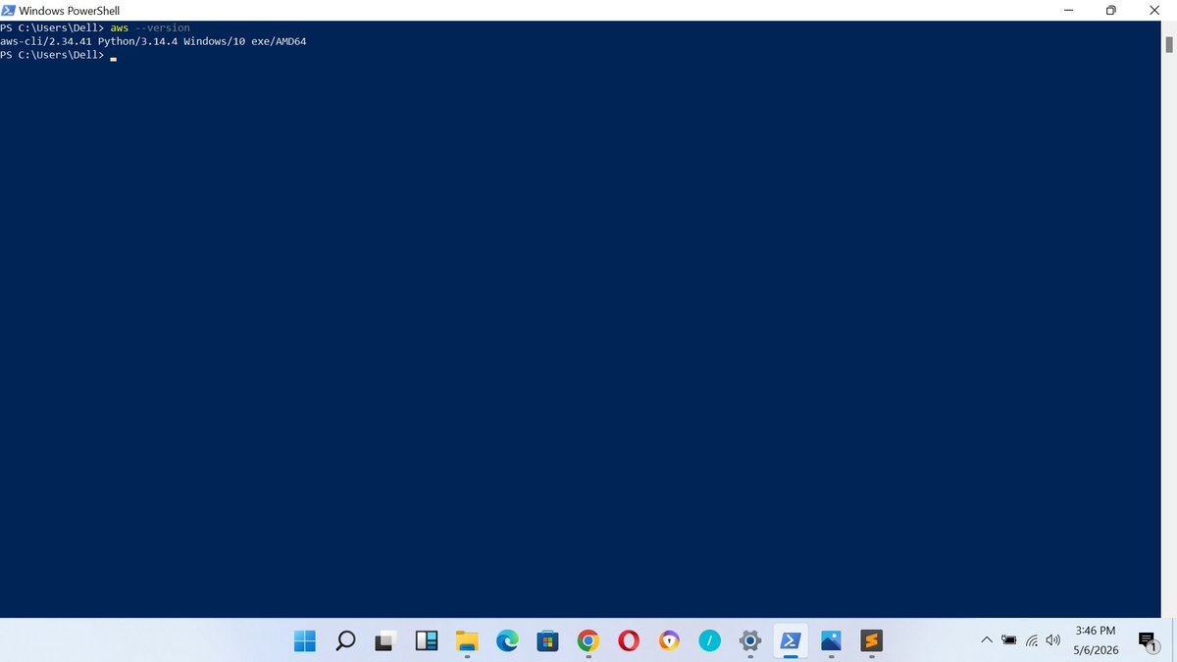Click the '--version' argument text
Image resolution: width=1177 pixels, height=662 pixels.
tap(163, 28)
